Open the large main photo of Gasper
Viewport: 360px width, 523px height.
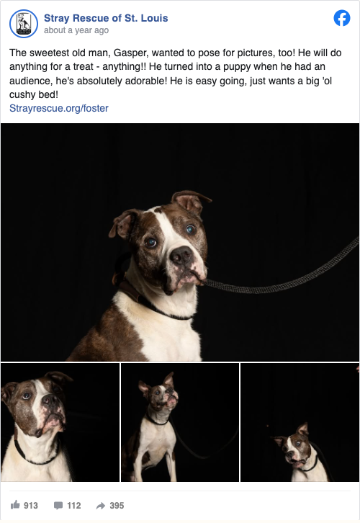(180, 242)
